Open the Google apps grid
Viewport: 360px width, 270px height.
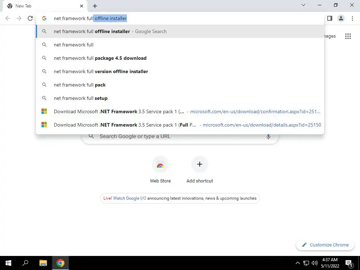click(x=348, y=36)
